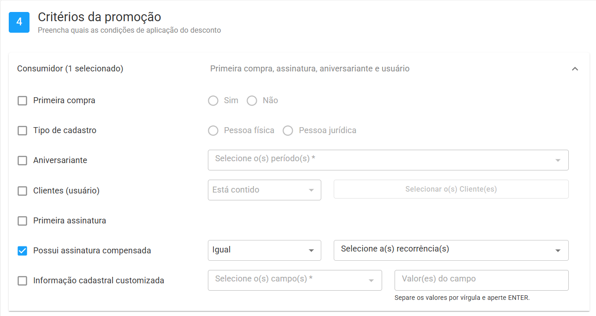Check Informação cadastral customizada
Viewport: 596px width, 316px height.
tap(22, 281)
